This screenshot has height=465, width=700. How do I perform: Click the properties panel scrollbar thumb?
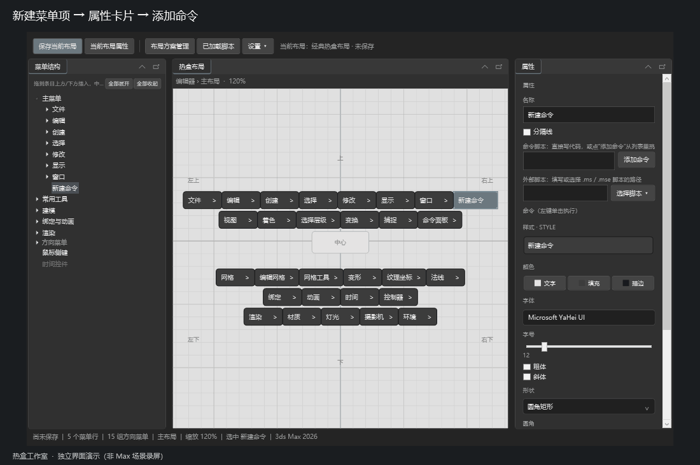[x=666, y=206]
